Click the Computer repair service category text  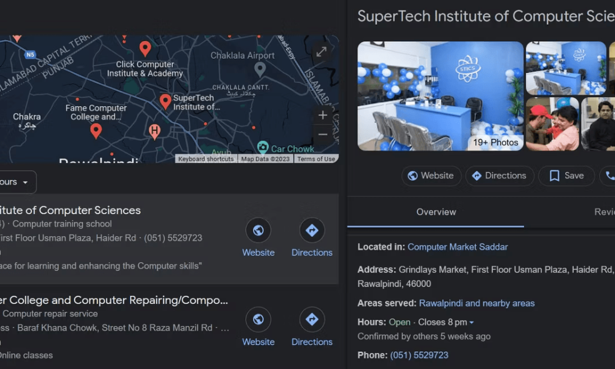(50, 314)
